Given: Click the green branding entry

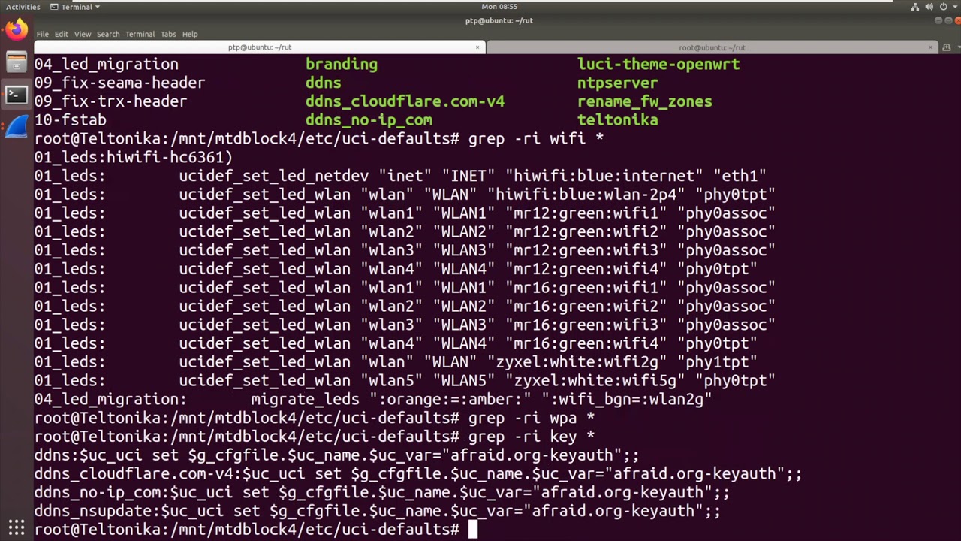Looking at the screenshot, I should [342, 65].
